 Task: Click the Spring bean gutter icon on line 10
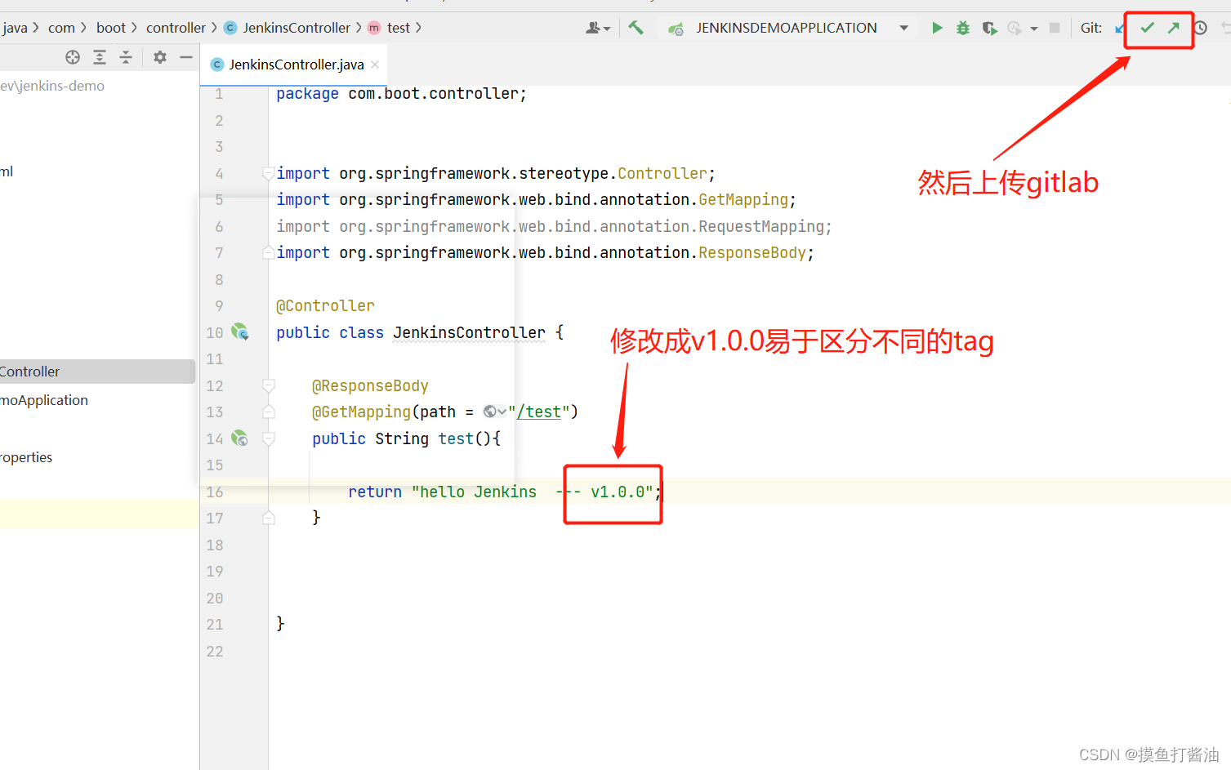[239, 332]
